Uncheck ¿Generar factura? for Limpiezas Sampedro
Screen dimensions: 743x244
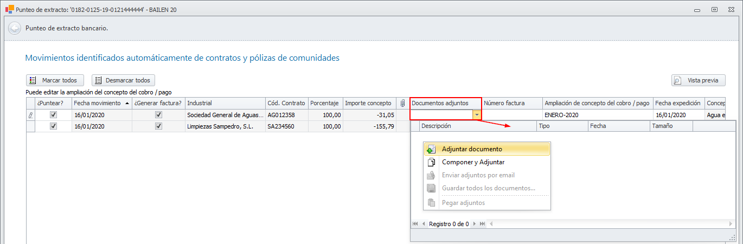[158, 126]
